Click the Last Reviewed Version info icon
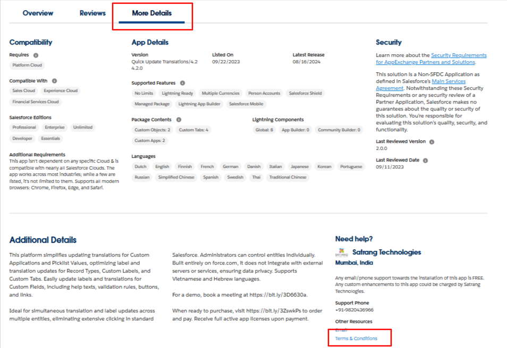This screenshot has width=507, height=348. (432, 142)
